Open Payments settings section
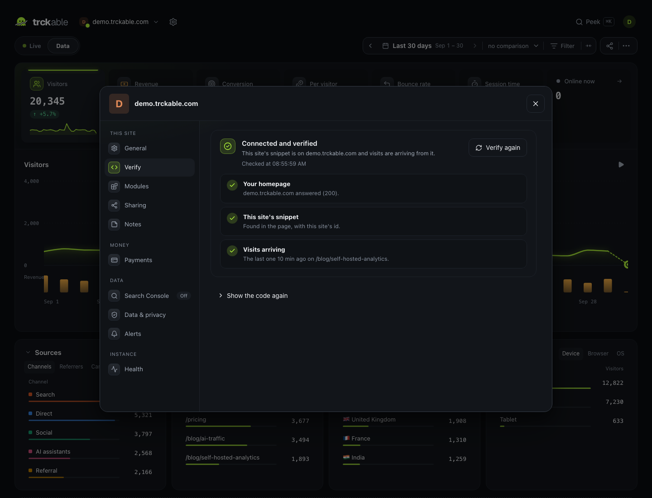The height and width of the screenshot is (498, 652). click(x=150, y=260)
